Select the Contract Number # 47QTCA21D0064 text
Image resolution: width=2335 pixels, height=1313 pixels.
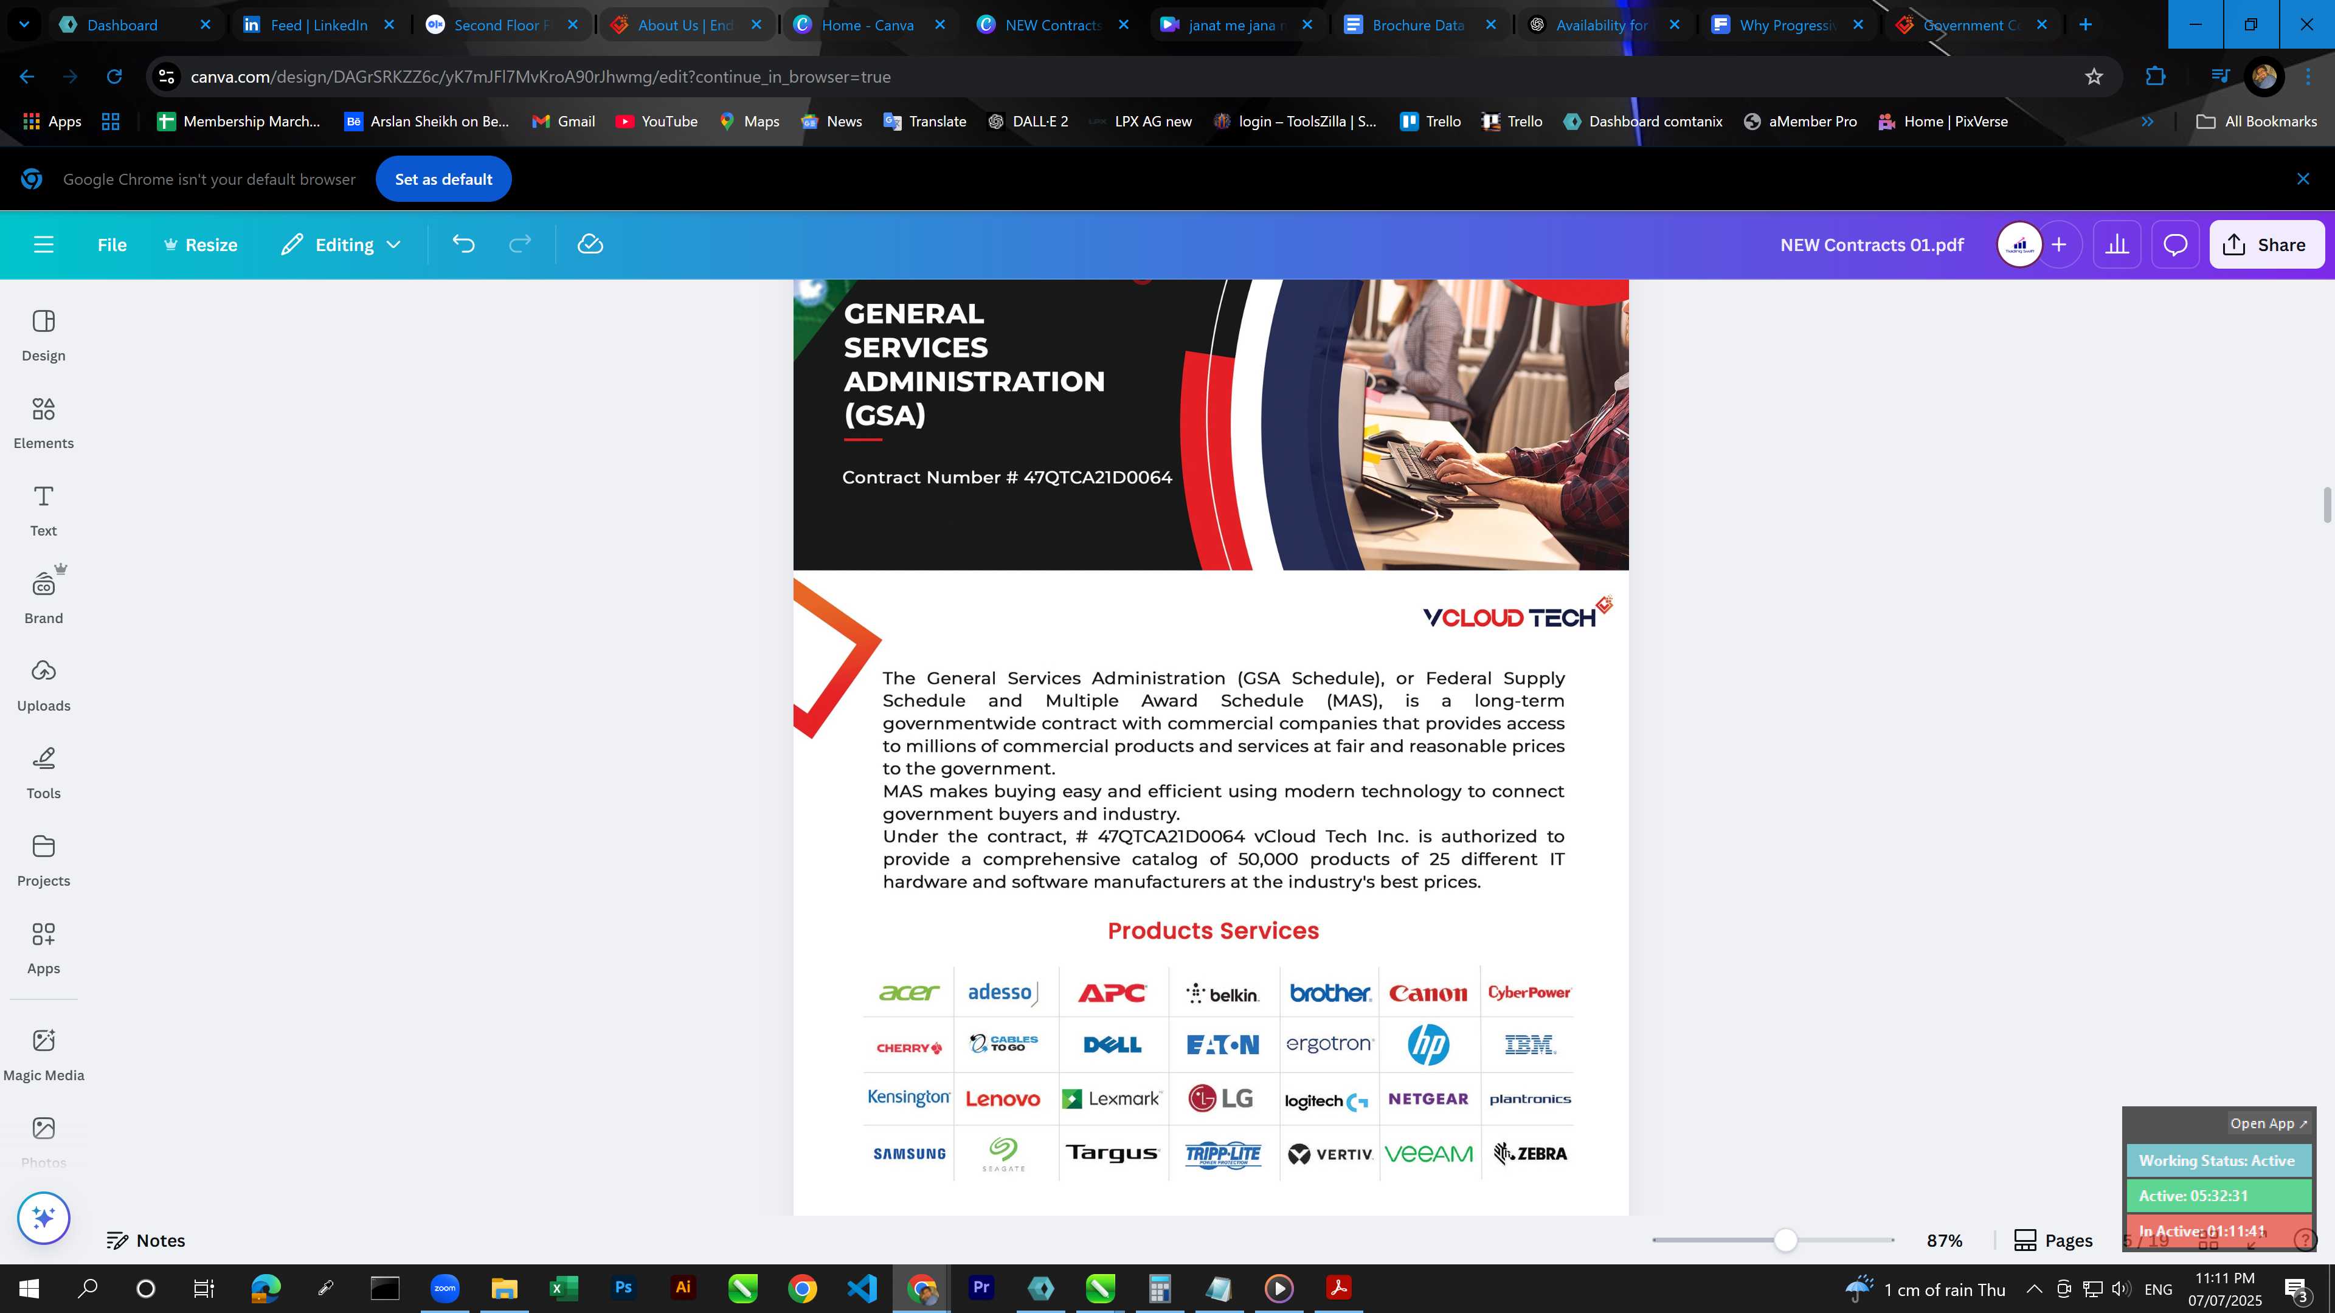coord(1007,478)
